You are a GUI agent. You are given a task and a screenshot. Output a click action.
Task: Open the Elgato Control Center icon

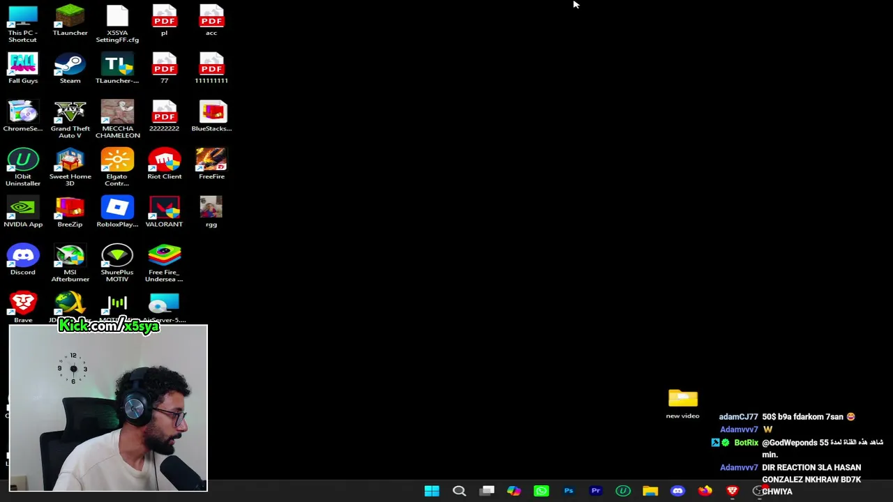[117, 167]
